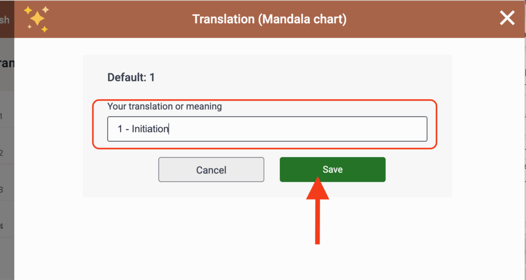Click the "Default: 1" label

tap(131, 78)
